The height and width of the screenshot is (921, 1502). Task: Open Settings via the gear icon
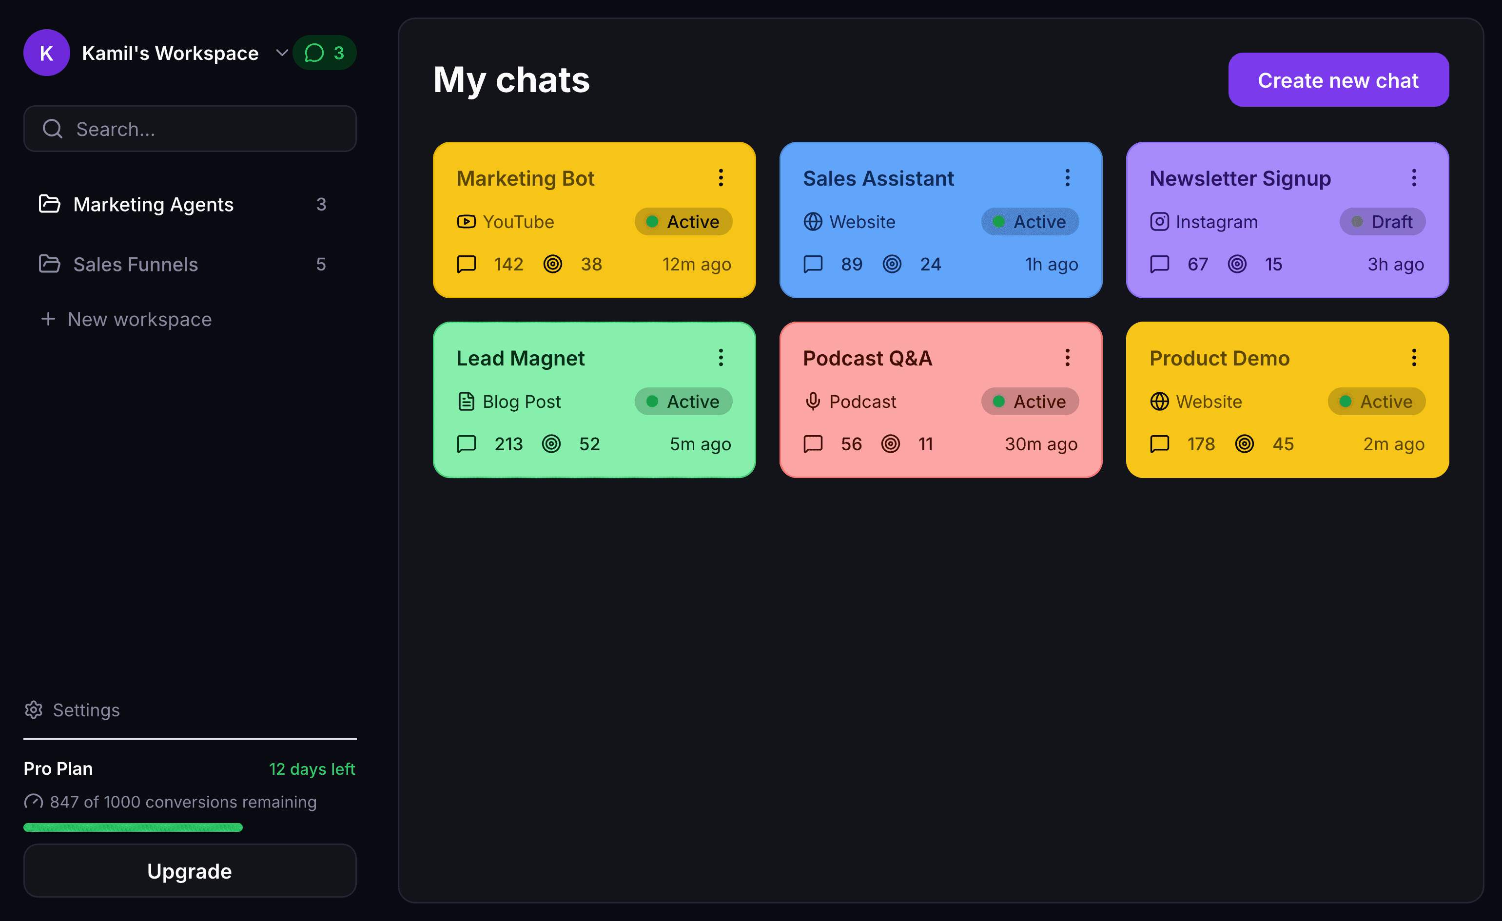(34, 710)
